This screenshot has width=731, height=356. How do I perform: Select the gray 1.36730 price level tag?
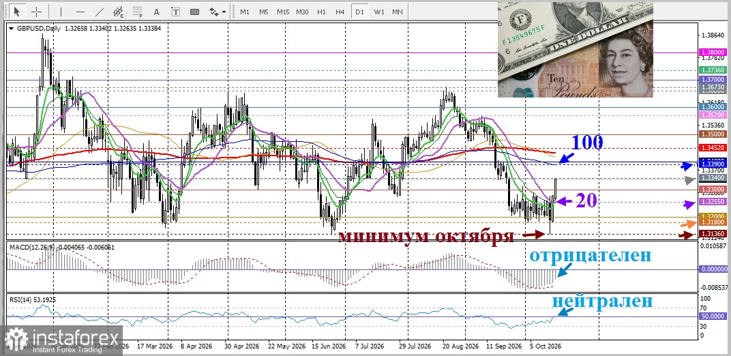click(x=713, y=87)
